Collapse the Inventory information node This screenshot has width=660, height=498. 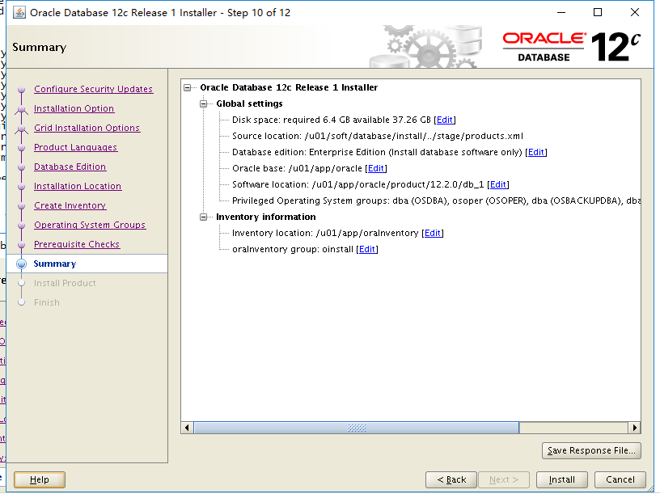point(203,217)
